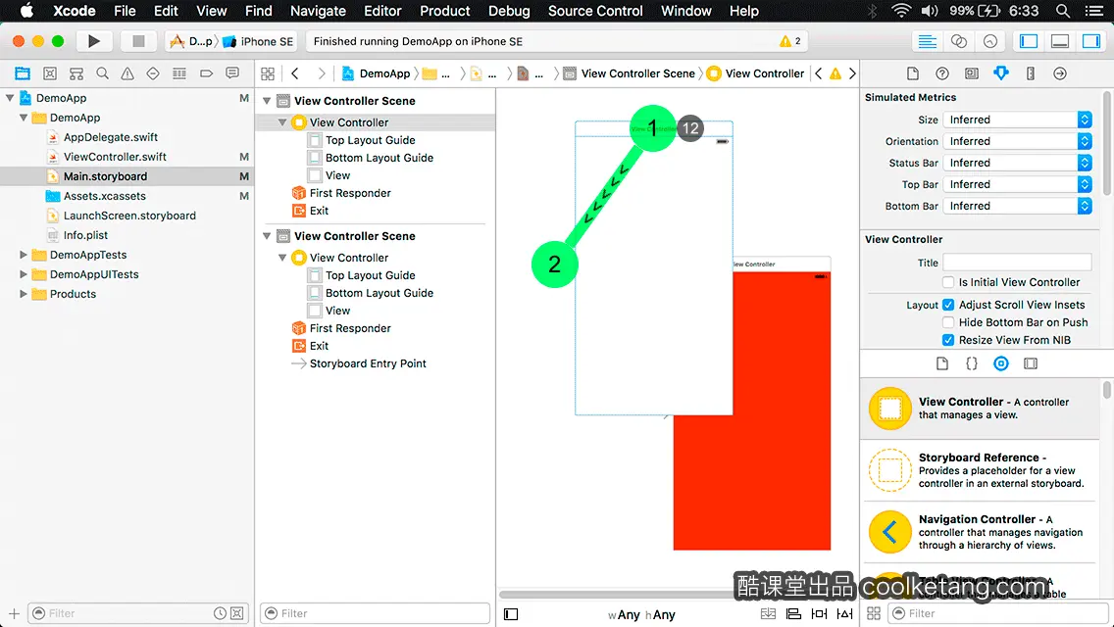Screen dimensions: 1114x627
Task: Open the Issue navigator
Action: click(x=127, y=73)
